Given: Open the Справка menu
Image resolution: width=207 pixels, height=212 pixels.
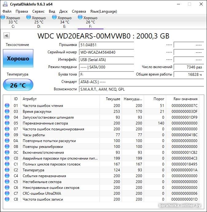Looking at the screenshot, I should pyautogui.click(x=79, y=11).
